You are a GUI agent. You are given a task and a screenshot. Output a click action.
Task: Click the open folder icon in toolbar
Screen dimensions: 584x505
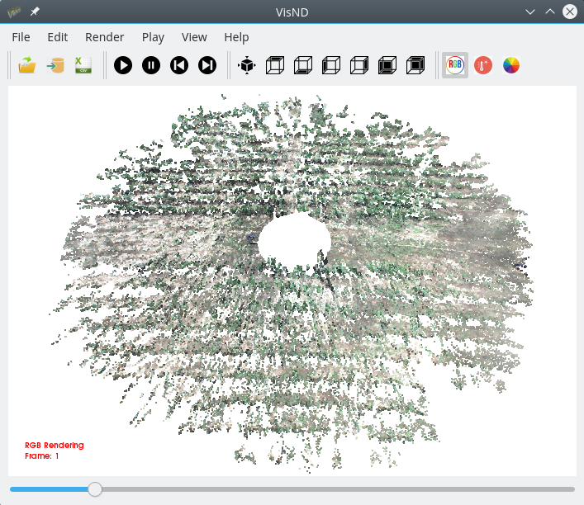coord(27,65)
